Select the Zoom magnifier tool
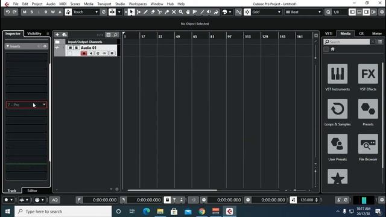This screenshot has width=386, height=217. (181, 12)
